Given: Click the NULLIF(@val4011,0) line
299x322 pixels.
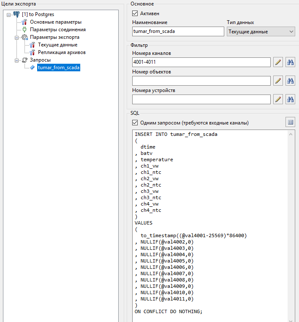Looking at the screenshot, I should click(x=164, y=299).
